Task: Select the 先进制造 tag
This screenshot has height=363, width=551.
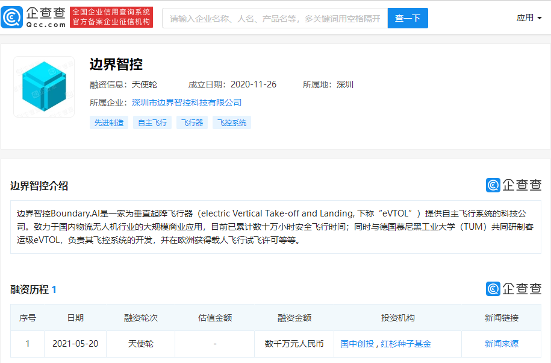Action: pos(109,122)
